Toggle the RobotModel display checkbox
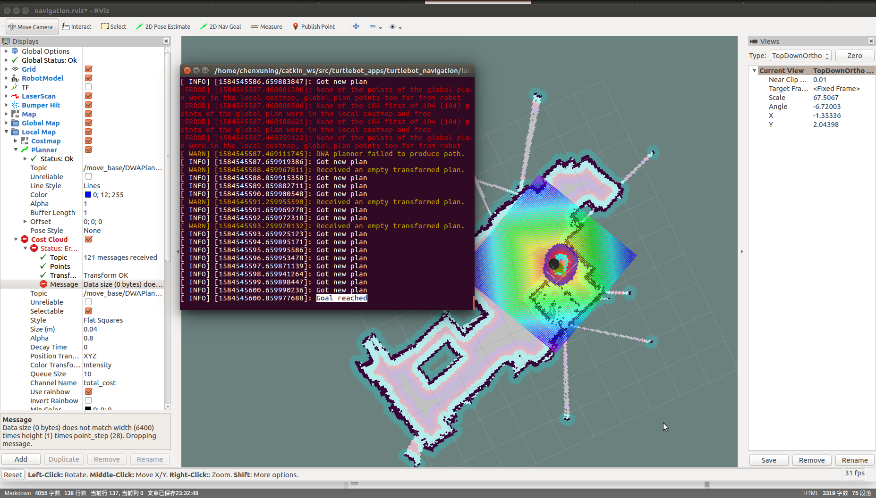Image resolution: width=876 pixels, height=498 pixels. 88,78
